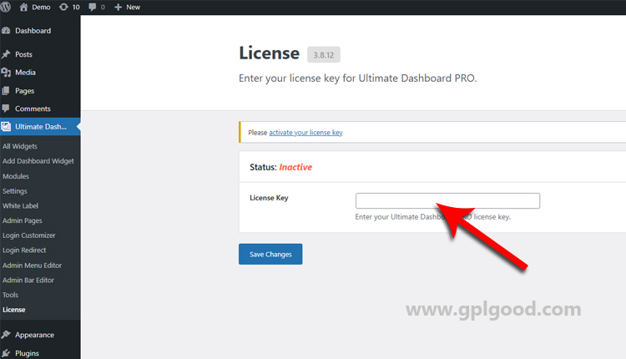
Task: Open the White Label page
Action: 20,205
